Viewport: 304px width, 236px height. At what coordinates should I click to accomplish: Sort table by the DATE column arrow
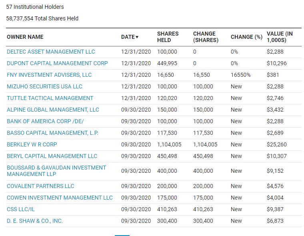[137, 37]
